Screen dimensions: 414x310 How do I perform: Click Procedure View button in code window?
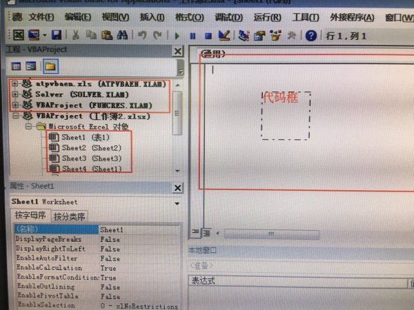(x=195, y=232)
